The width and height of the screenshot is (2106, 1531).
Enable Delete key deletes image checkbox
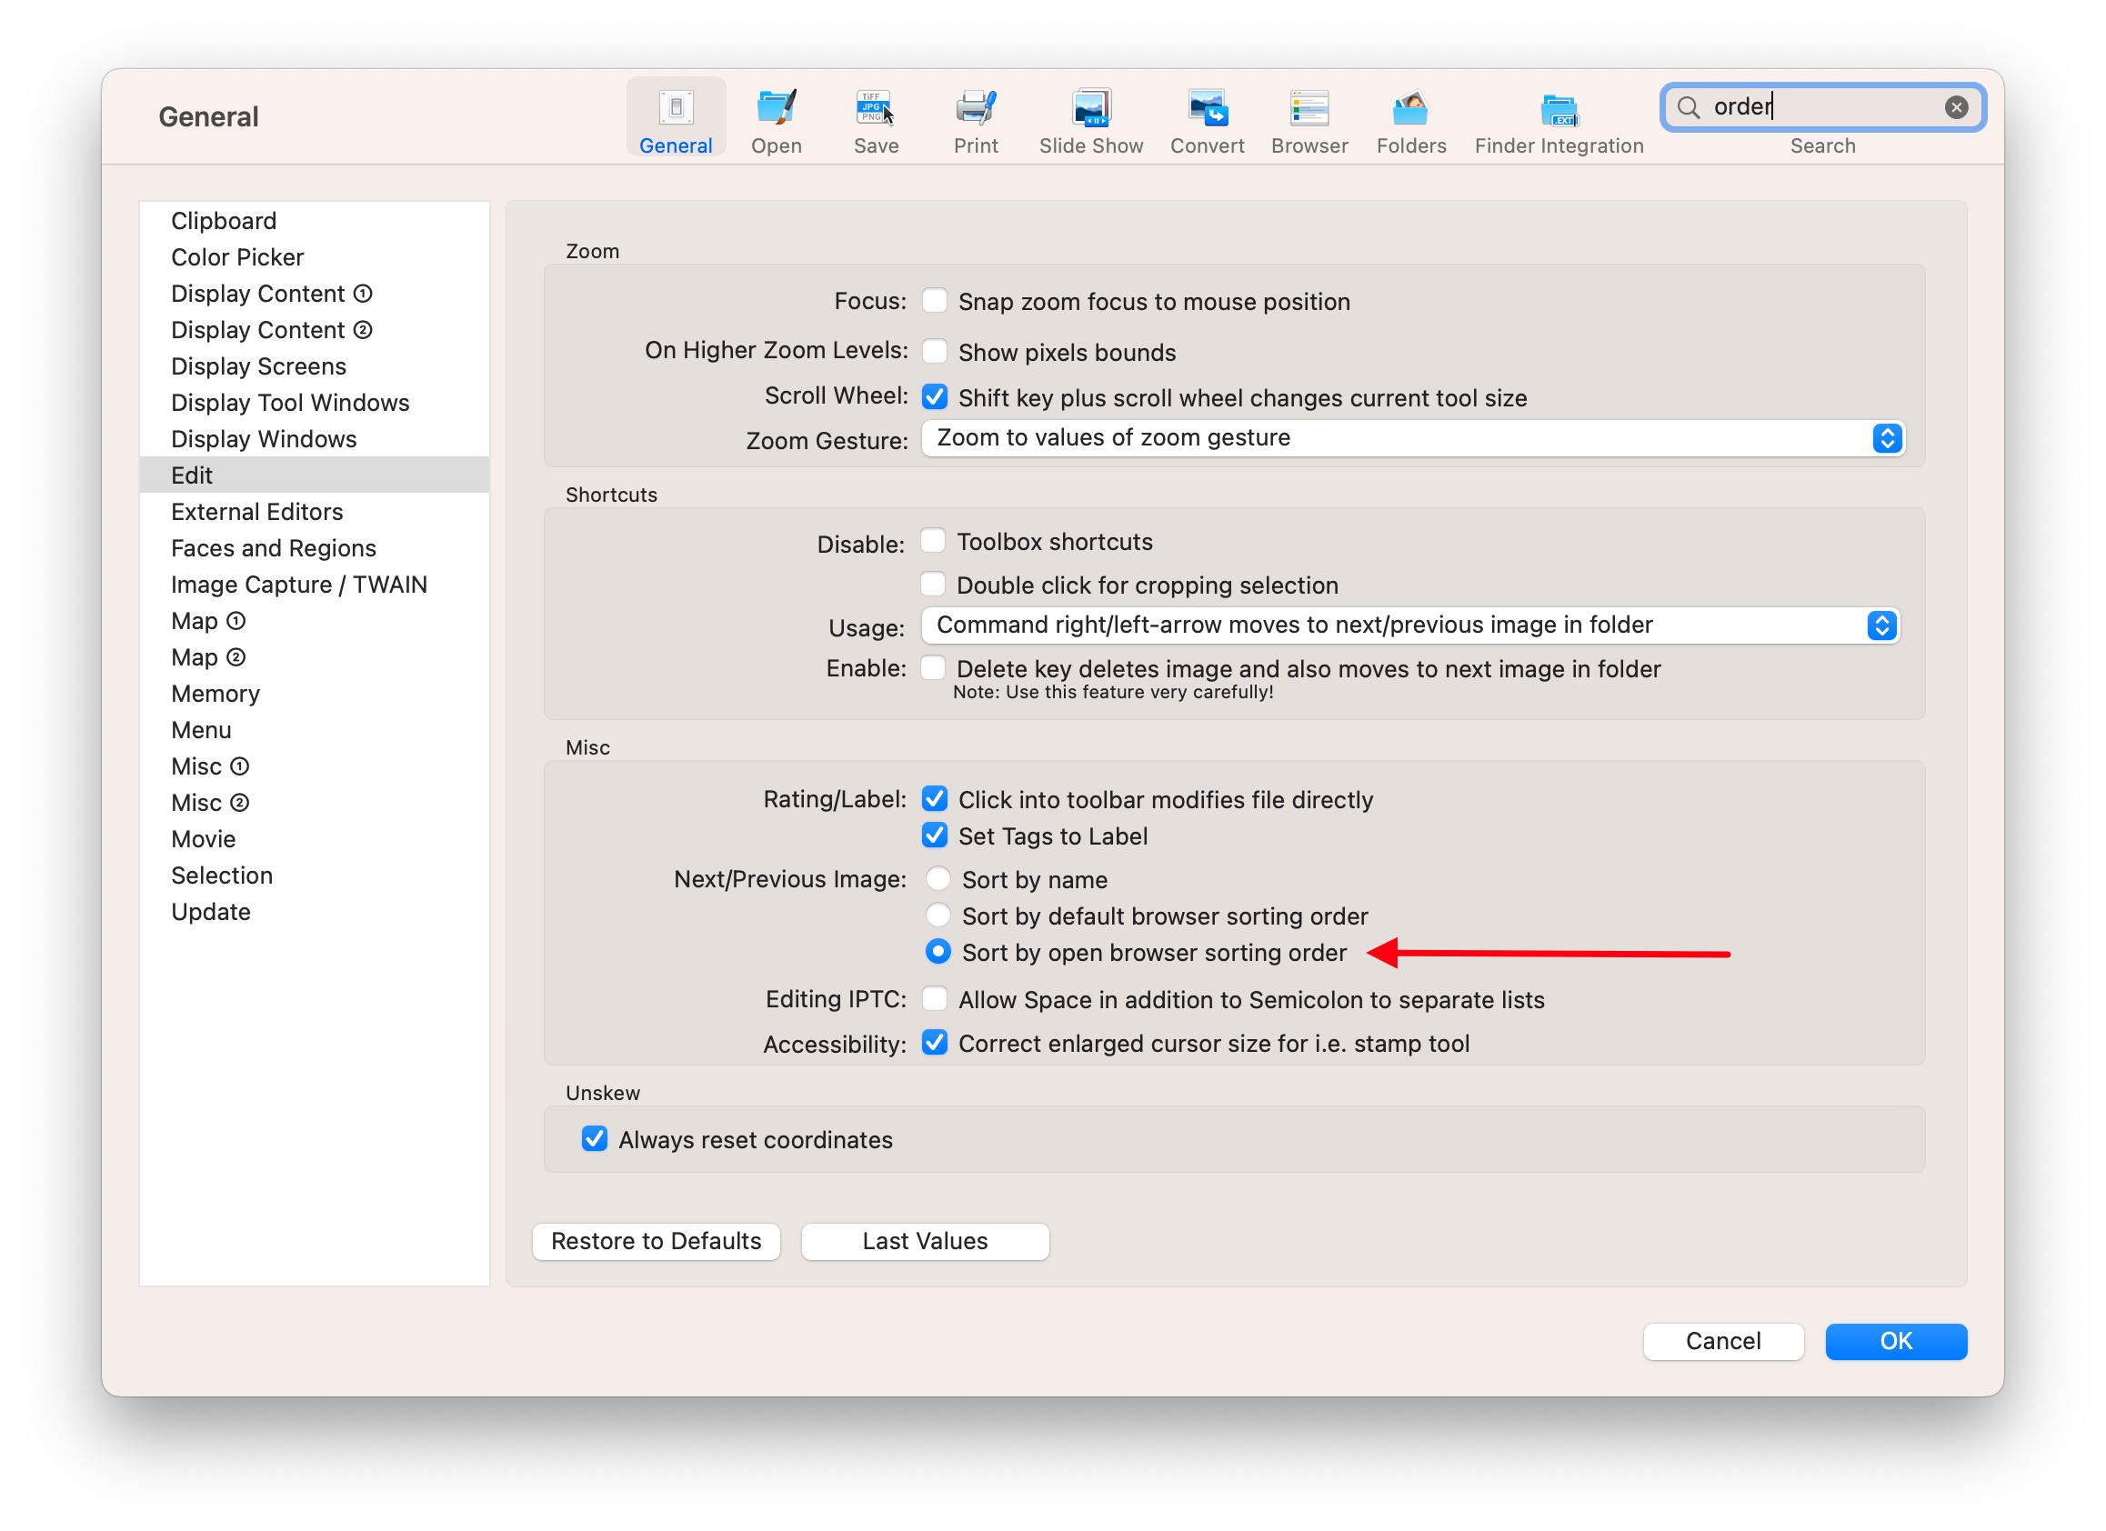(932, 667)
